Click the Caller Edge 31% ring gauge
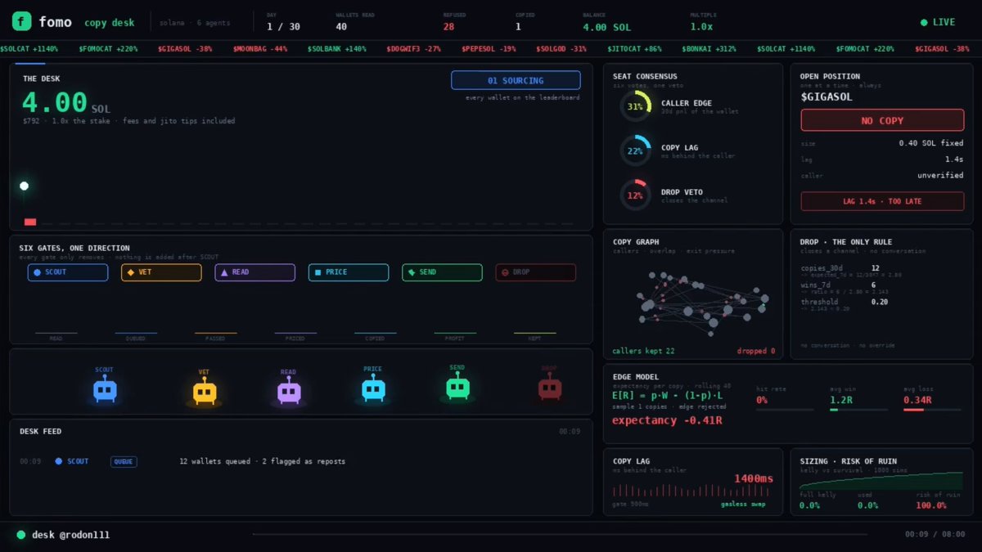The width and height of the screenshot is (982, 552). point(635,106)
